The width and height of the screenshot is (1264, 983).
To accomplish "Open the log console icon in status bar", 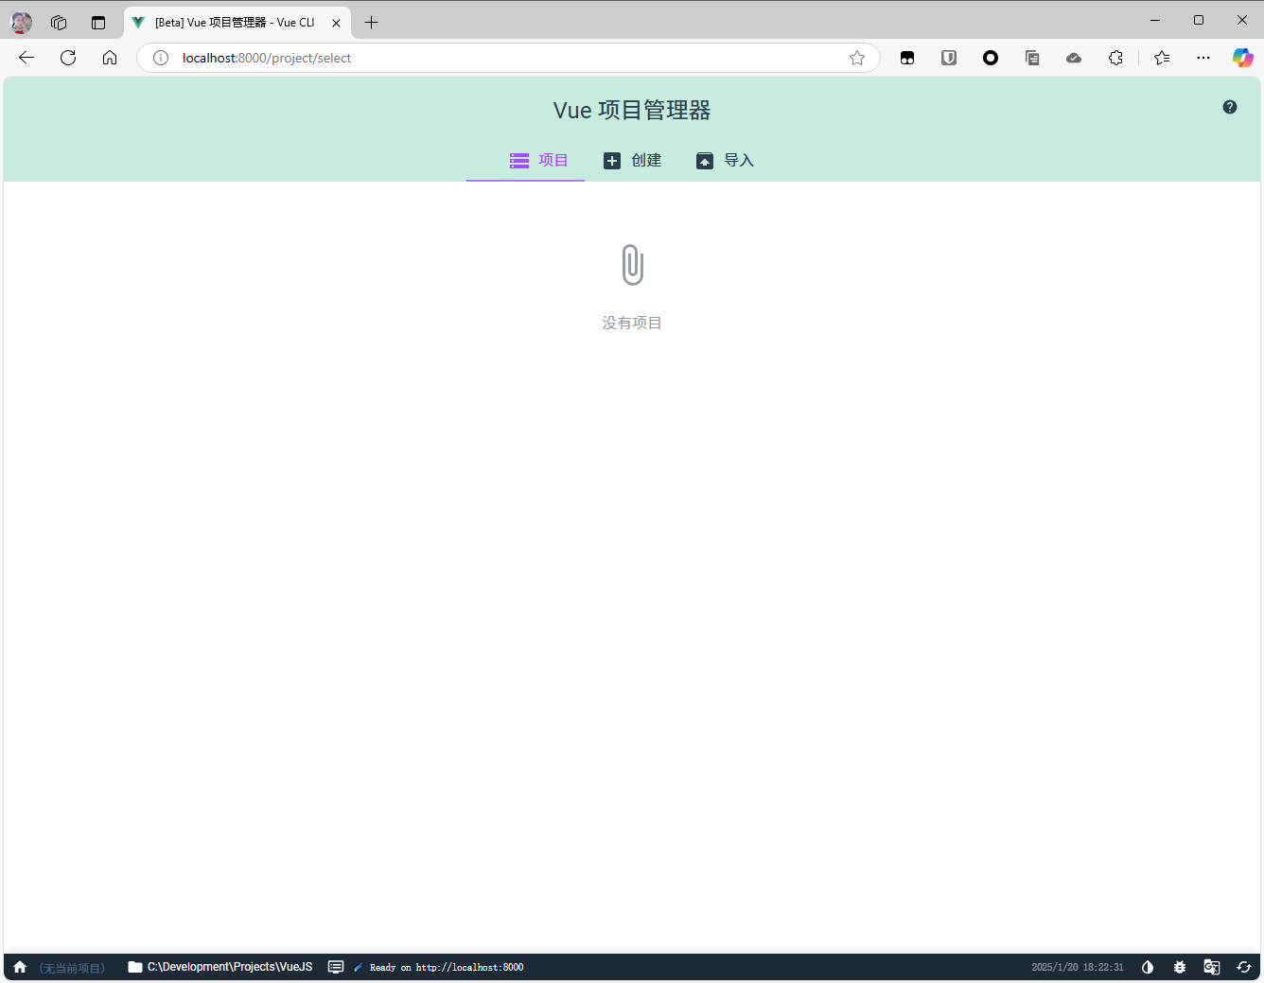I will click(336, 967).
